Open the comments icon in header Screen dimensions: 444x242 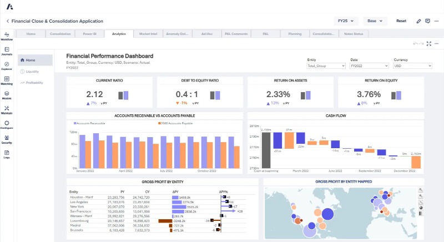(427, 21)
